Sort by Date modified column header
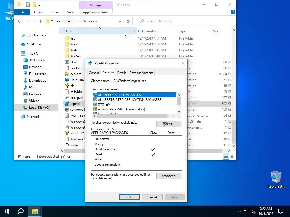The height and width of the screenshot is (217, 290). click(157, 31)
